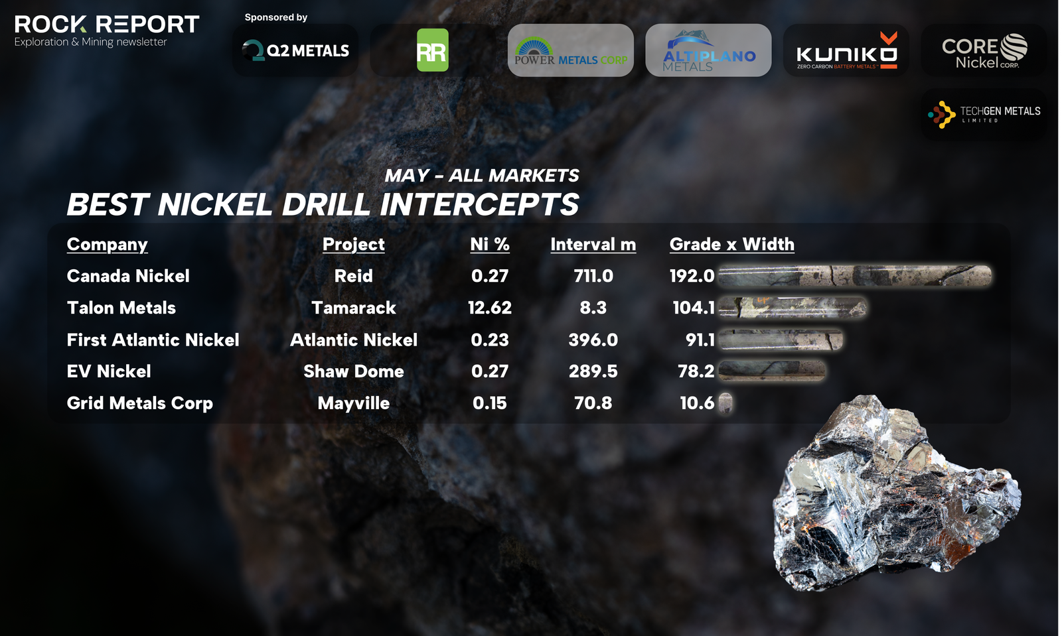Click the Grade x Width column header
Viewport: 1062px width, 636px height.
click(x=731, y=245)
